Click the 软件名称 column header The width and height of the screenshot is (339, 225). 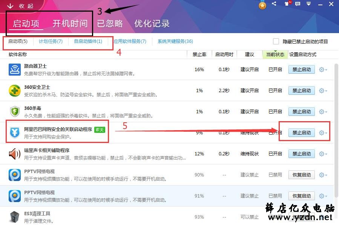[18, 54]
